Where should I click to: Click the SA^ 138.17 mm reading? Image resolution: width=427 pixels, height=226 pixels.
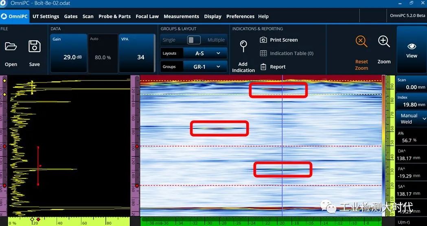(x=411, y=190)
